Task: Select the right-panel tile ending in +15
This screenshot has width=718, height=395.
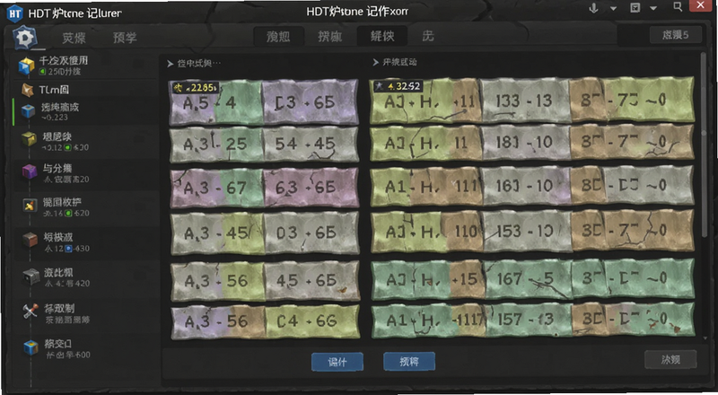Action: pyautogui.click(x=428, y=279)
